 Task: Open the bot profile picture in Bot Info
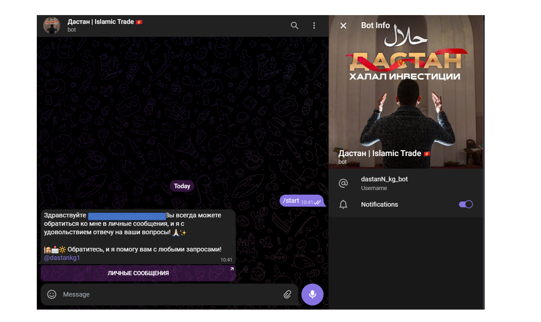(x=406, y=92)
